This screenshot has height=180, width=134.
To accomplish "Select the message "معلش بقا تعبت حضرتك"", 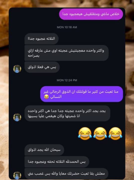I will click(x=66, y=173).
